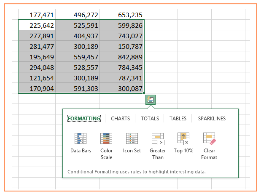
Task: Select cell containing 225,642
Action: pyautogui.click(x=37, y=25)
